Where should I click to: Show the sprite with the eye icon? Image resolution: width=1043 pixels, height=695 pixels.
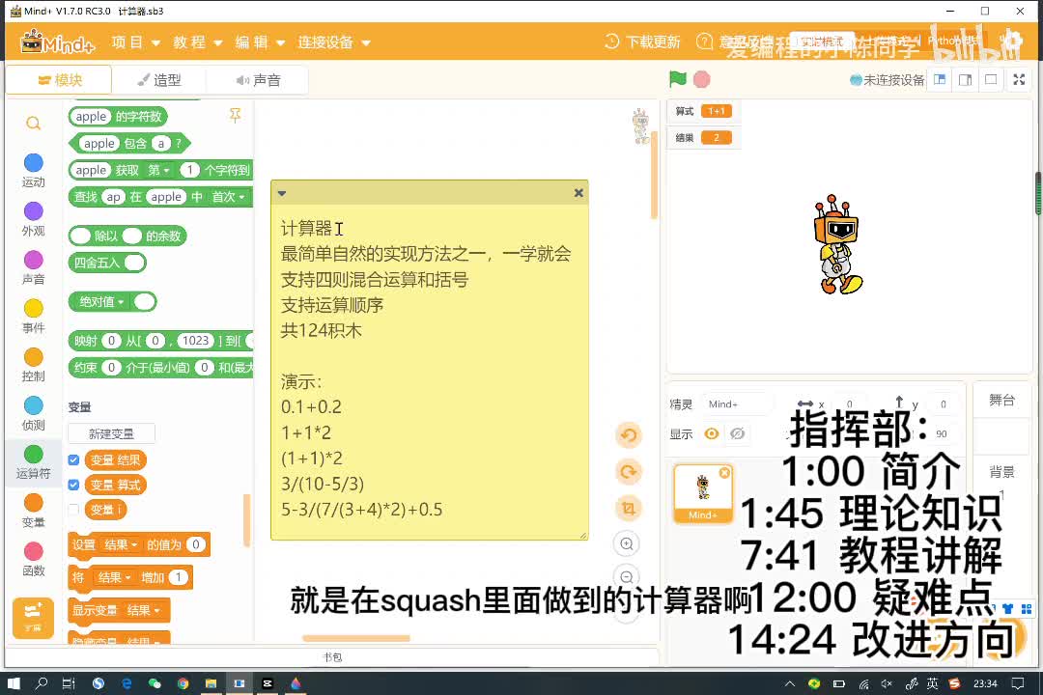click(x=712, y=433)
